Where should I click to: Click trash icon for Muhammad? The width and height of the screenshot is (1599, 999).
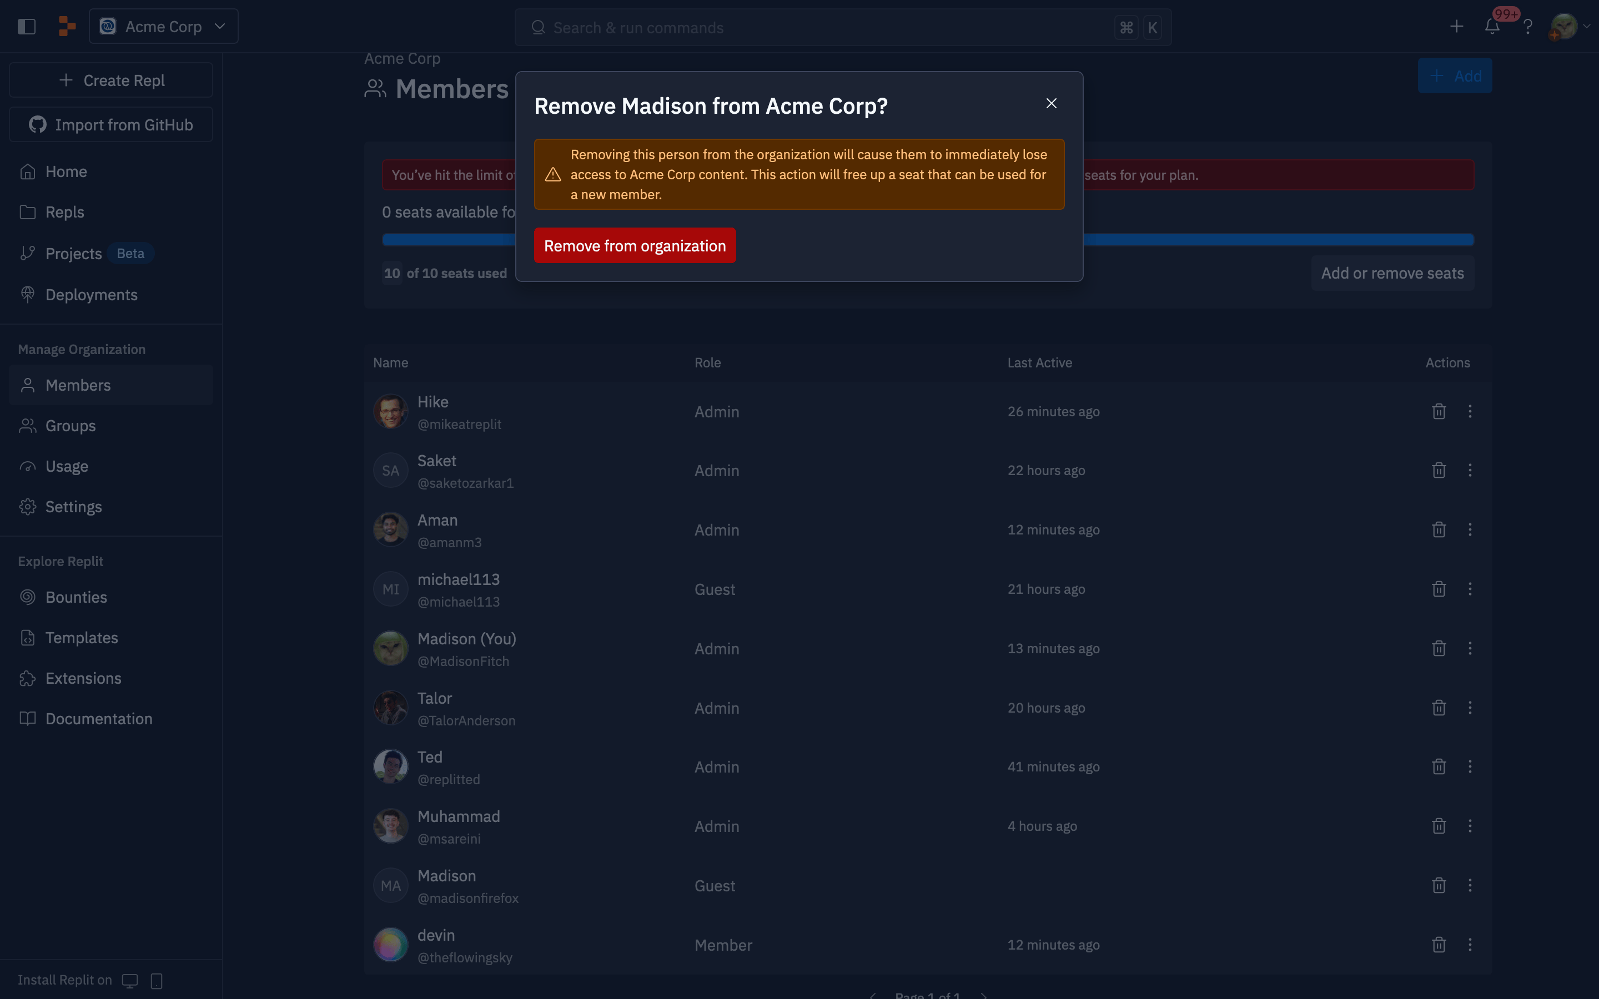coord(1439,826)
